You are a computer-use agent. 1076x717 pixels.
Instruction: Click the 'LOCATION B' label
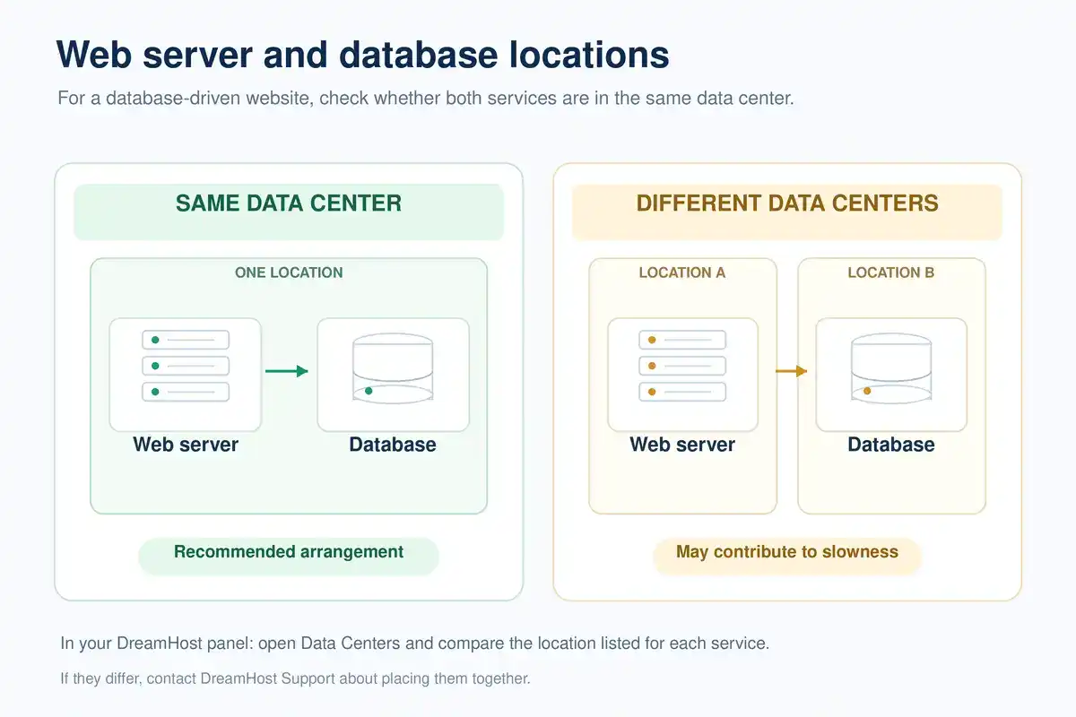point(891,272)
